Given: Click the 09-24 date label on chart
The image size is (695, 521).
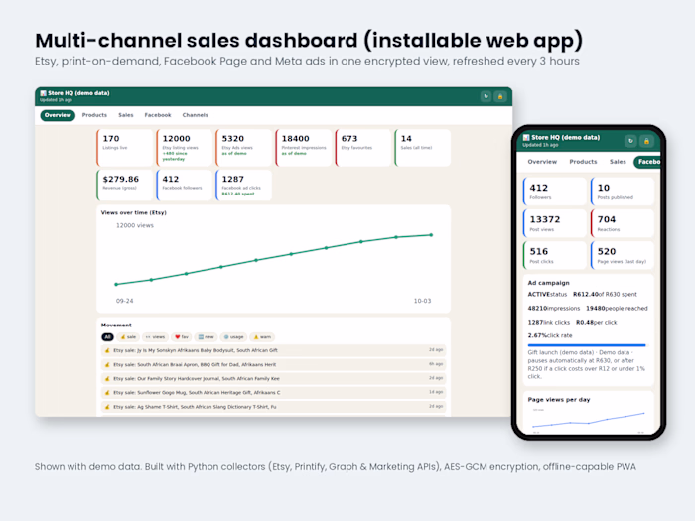Looking at the screenshot, I should 124,301.
